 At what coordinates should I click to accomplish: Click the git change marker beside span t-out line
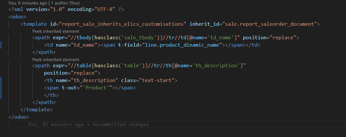pyautogui.click(x=1, y=88)
